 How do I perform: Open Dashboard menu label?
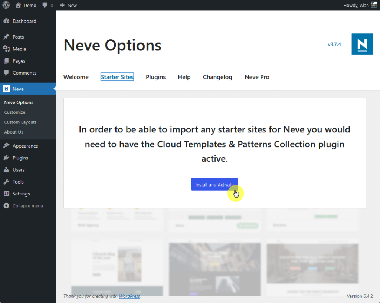click(x=24, y=21)
